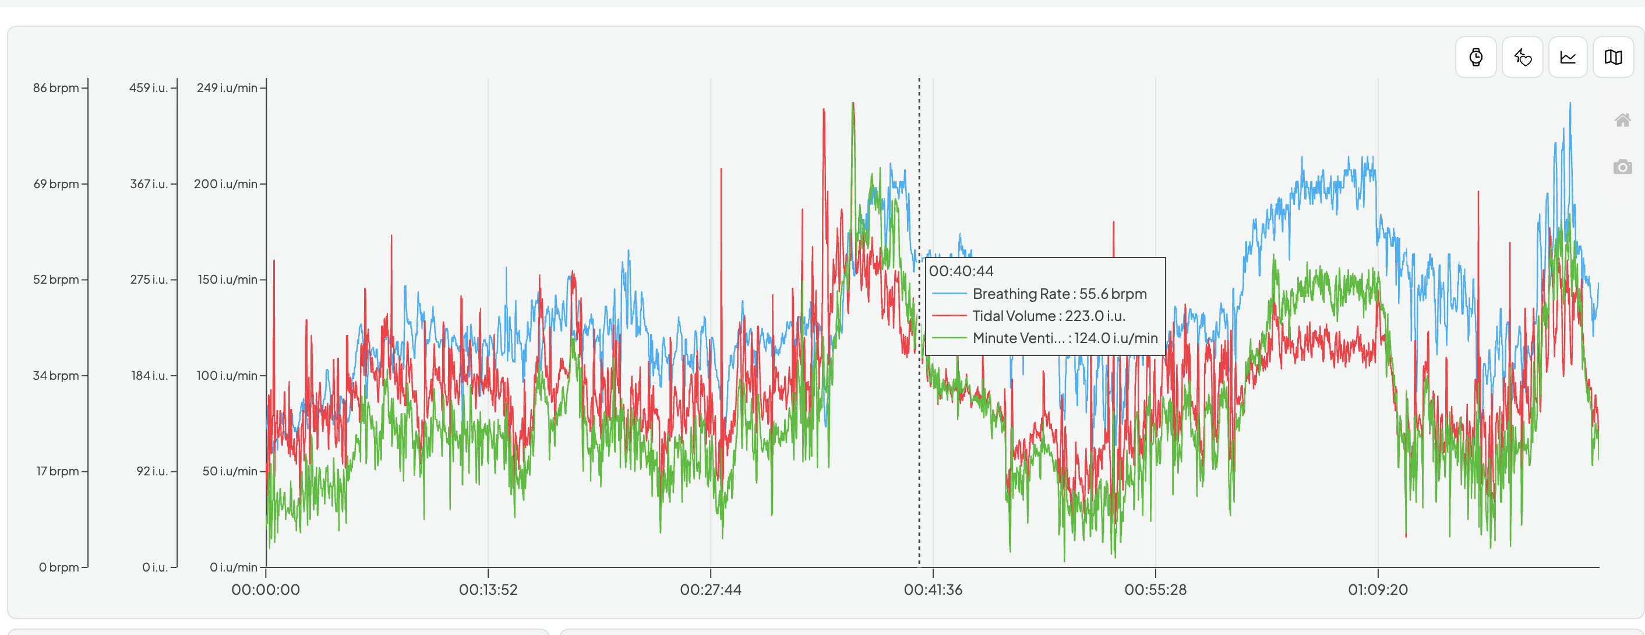Open the line chart view button
The image size is (1645, 635).
click(1568, 58)
